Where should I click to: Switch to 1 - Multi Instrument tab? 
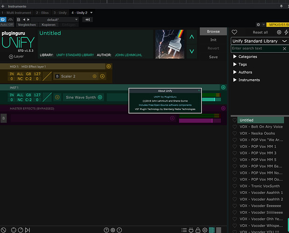click(16, 13)
